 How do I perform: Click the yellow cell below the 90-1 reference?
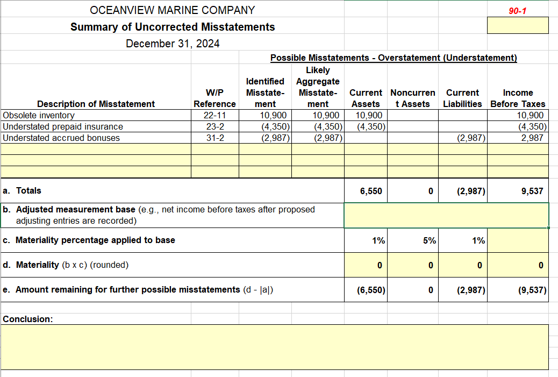pyautogui.click(x=517, y=25)
